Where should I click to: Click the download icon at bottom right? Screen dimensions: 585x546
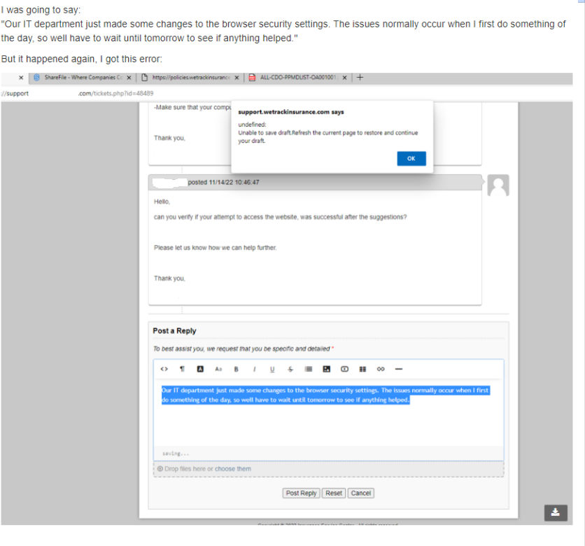tap(556, 512)
